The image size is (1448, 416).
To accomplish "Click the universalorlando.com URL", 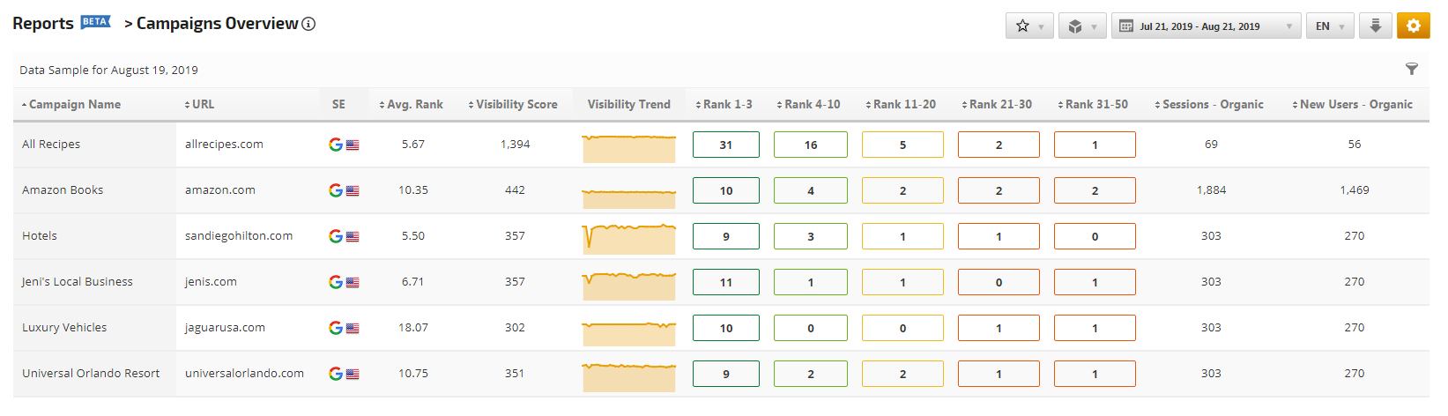I will [x=244, y=373].
